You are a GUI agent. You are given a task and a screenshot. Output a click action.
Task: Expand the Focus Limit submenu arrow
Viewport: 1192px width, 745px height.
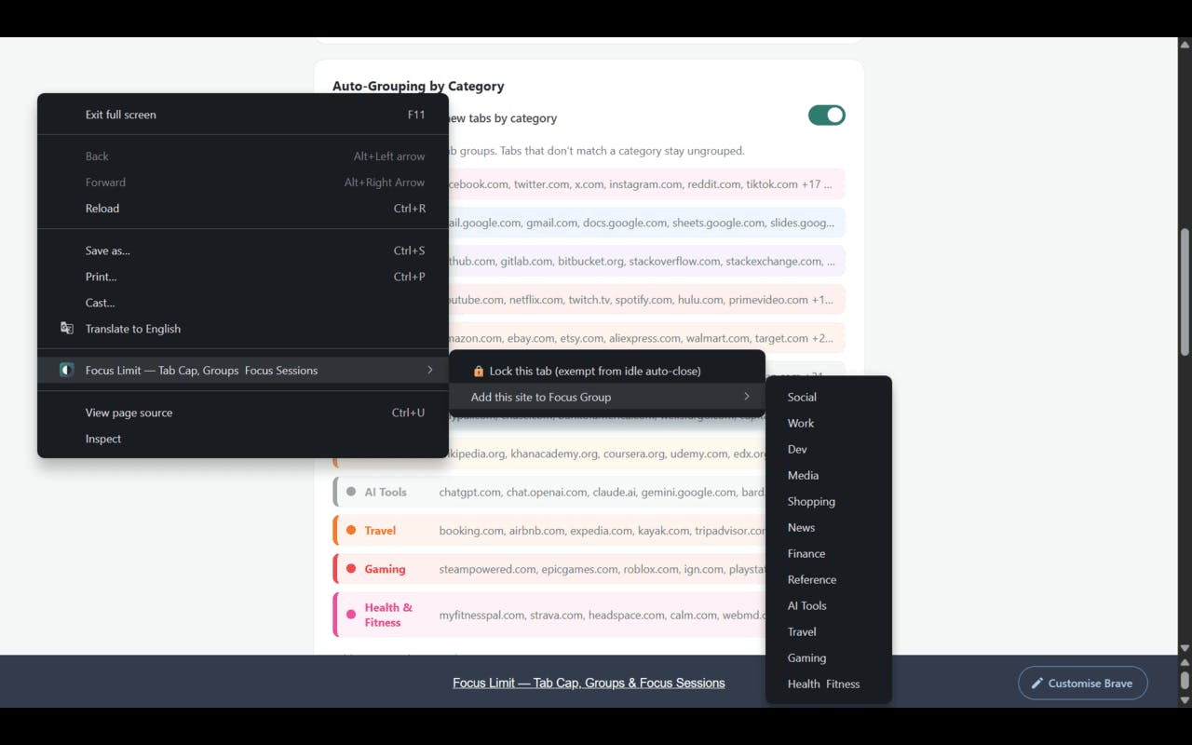430,371
